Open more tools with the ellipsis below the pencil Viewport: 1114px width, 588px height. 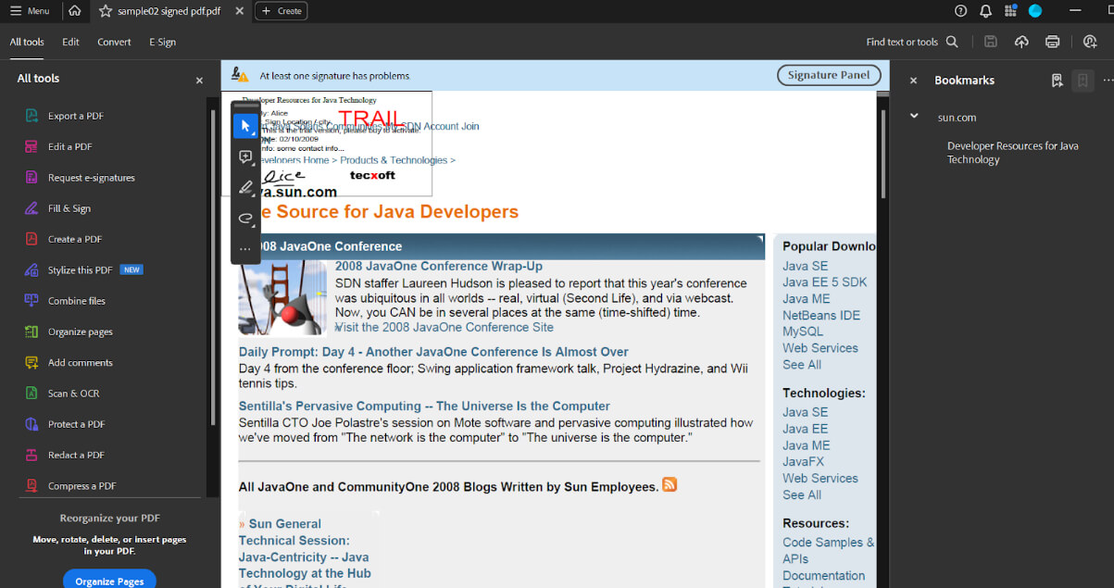click(x=245, y=248)
